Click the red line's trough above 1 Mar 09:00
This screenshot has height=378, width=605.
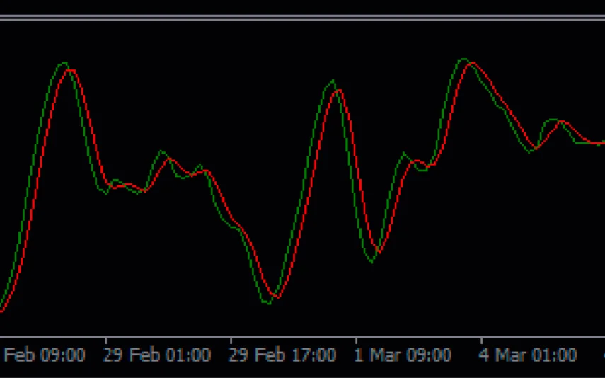pyautogui.click(x=379, y=253)
